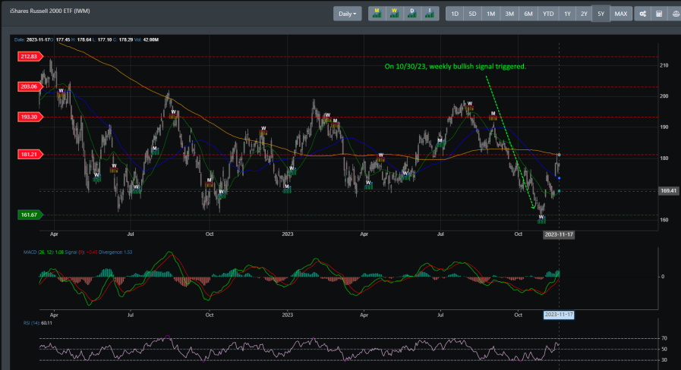Click the 210 price axis label
681x370 pixels.
[664, 65]
